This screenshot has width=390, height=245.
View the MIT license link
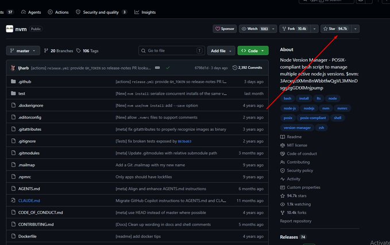pyautogui.click(x=294, y=145)
